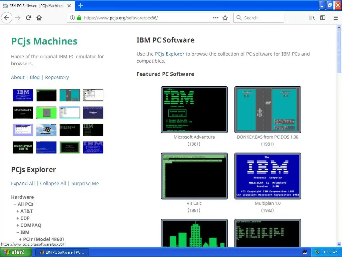Open the Library bookshelf icon
Image resolution: width=342 pixels, height=257 pixels.
click(312, 18)
